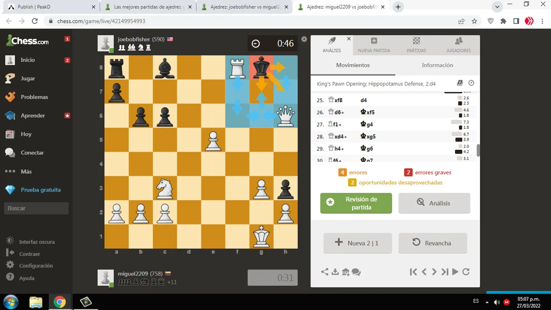The width and height of the screenshot is (551, 310).
Task: Click the 2 errores graves count
Action: pos(428,172)
